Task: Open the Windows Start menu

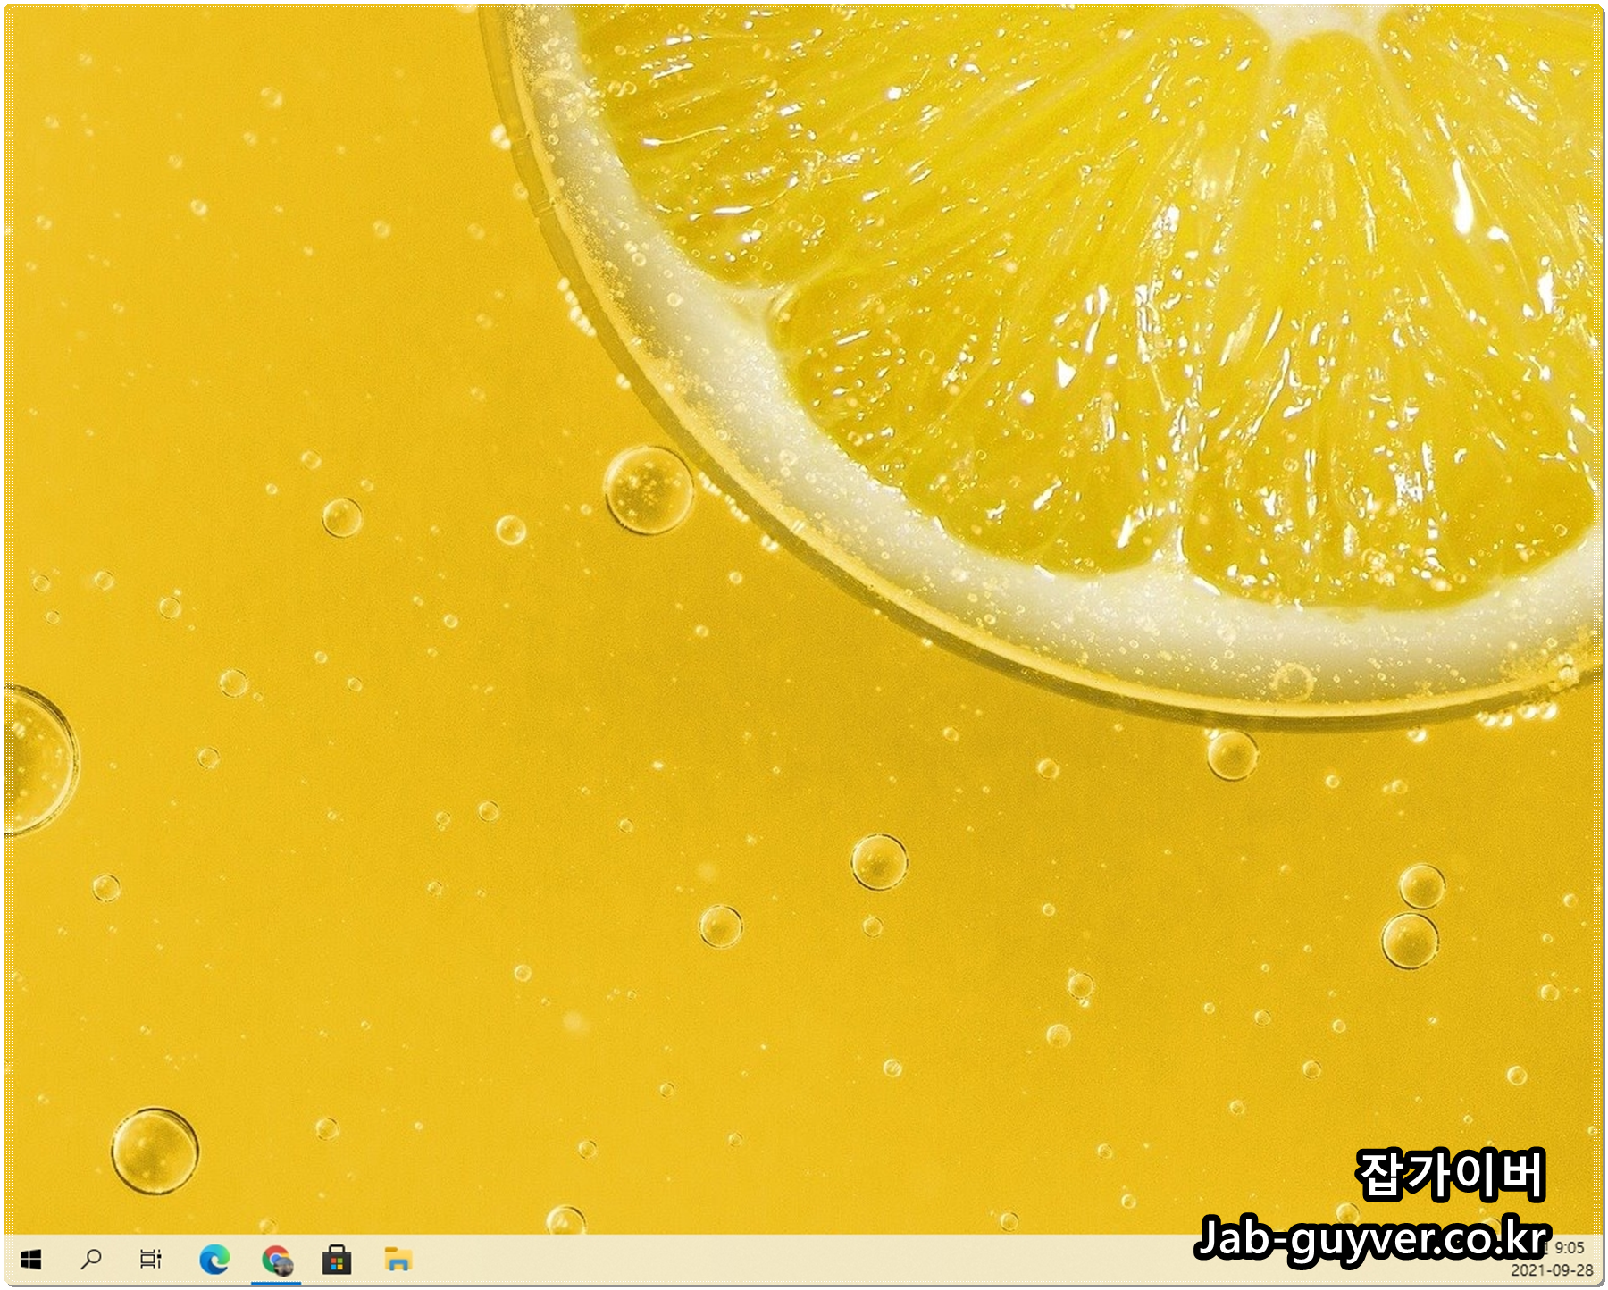Action: [31, 1260]
